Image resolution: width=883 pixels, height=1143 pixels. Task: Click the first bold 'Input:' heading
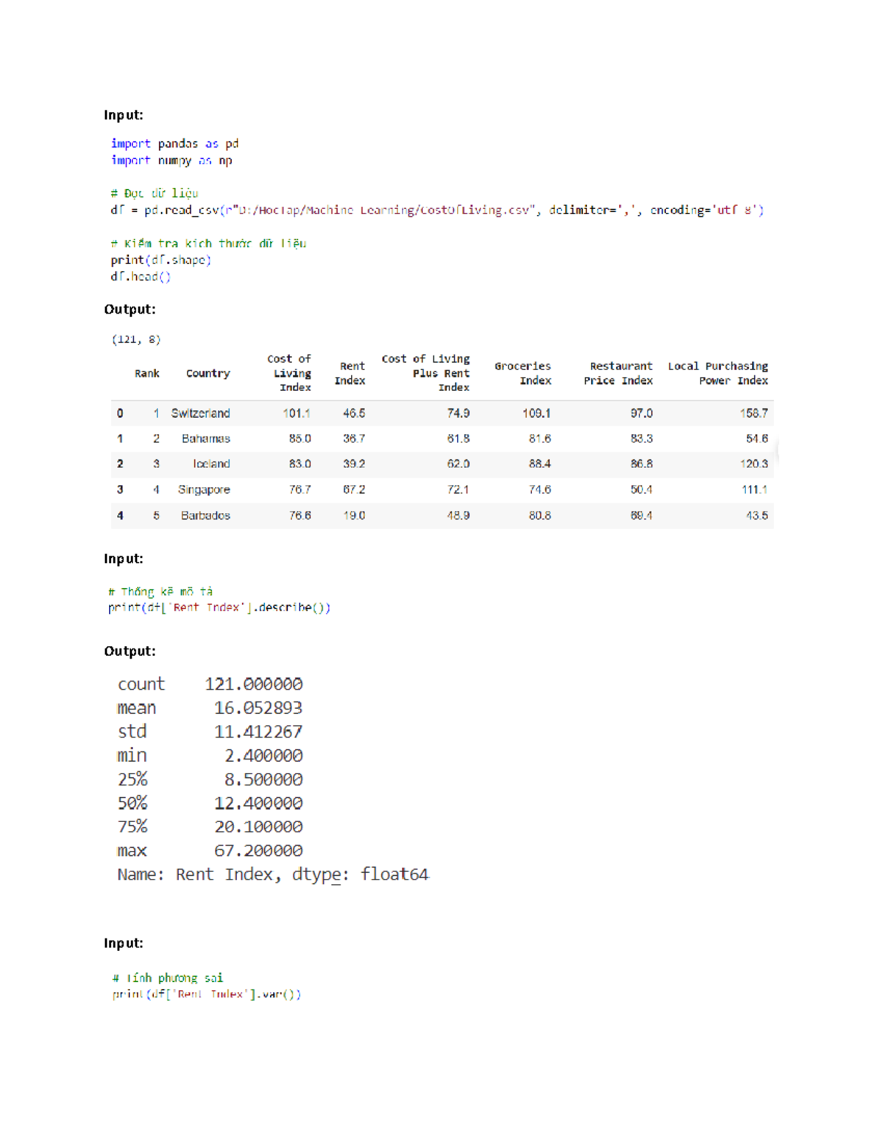tap(124, 115)
